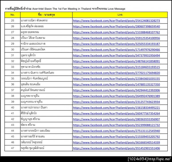The width and height of the screenshot is (172, 162).
Task: Click the title text above the table
Action: [65, 9]
